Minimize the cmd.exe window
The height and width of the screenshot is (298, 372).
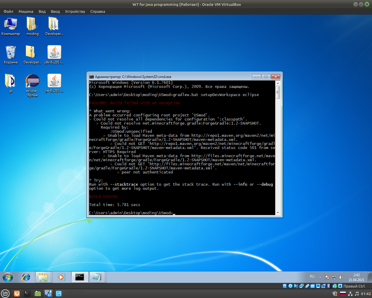(256, 77)
